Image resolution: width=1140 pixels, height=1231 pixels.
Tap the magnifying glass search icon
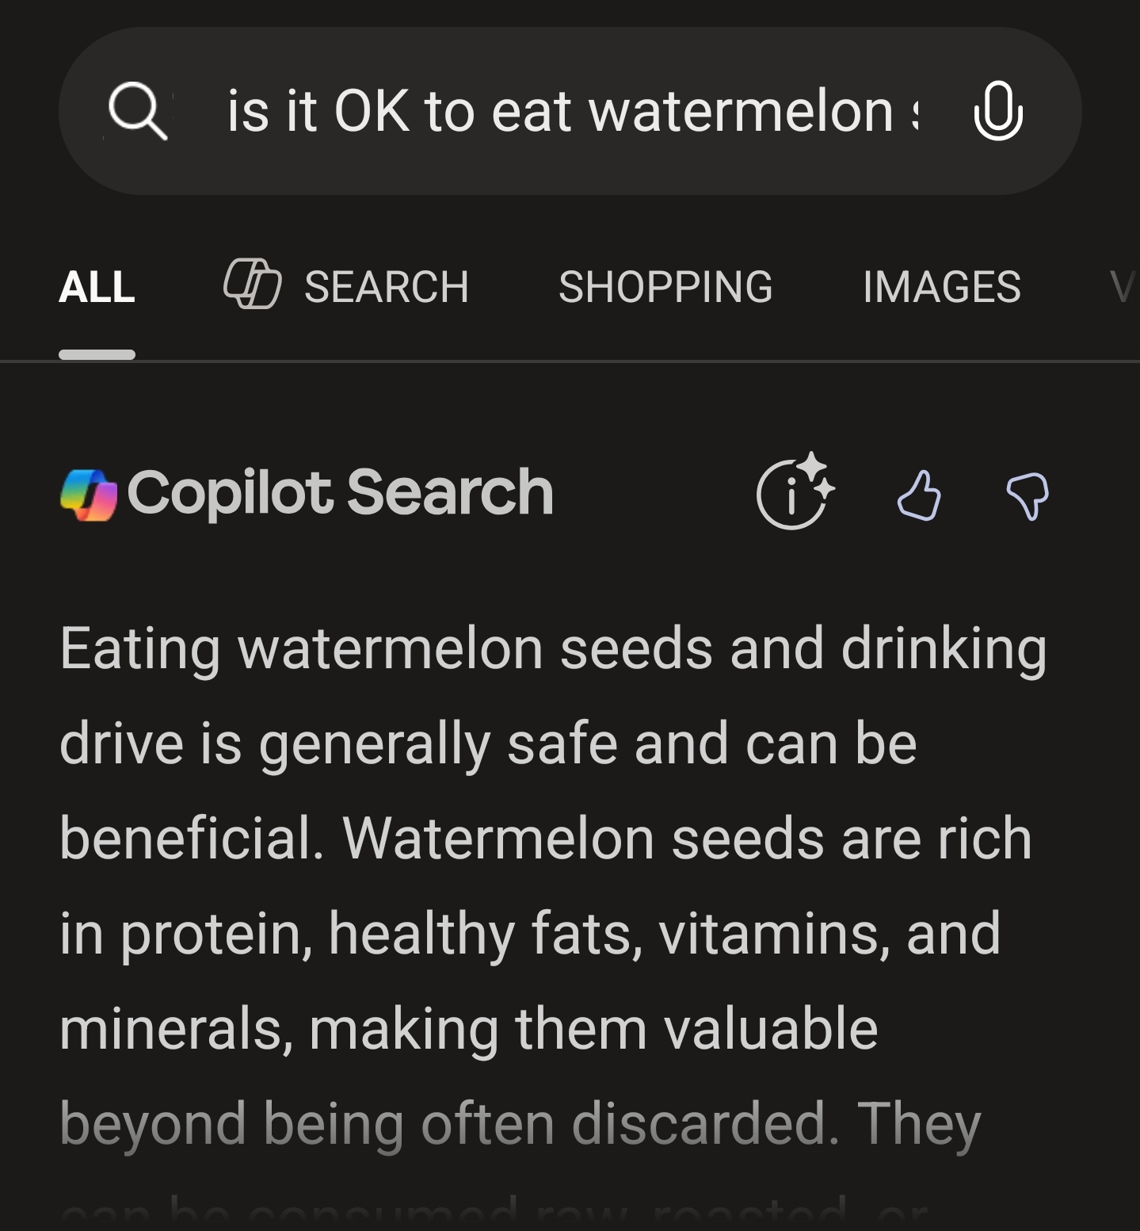pyautogui.click(x=138, y=111)
